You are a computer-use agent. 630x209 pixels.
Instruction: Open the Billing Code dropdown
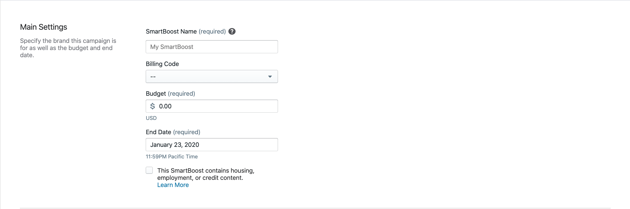click(212, 76)
